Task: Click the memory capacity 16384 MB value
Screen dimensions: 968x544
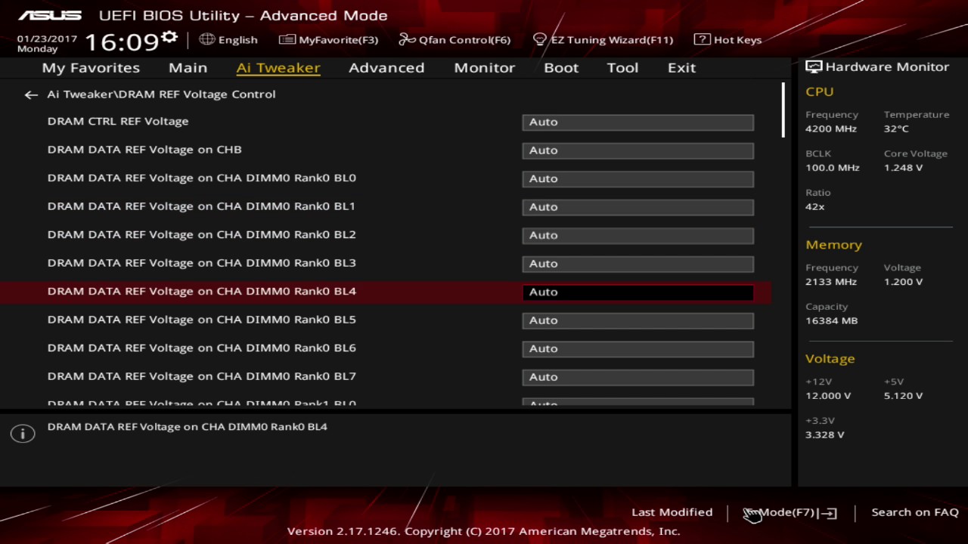Action: (831, 321)
